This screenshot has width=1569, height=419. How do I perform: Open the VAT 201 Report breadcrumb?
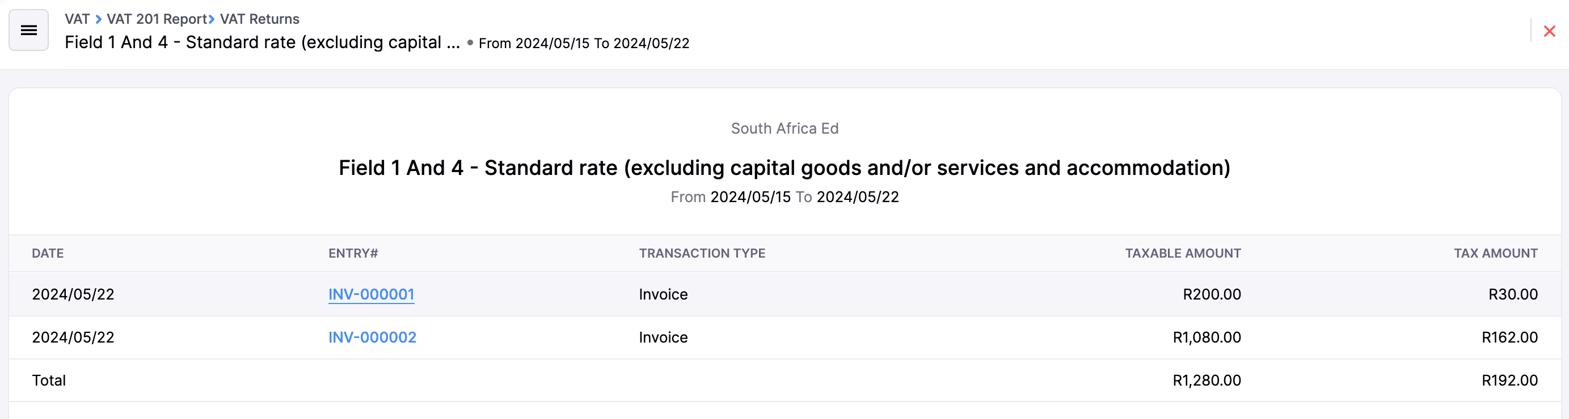point(157,19)
